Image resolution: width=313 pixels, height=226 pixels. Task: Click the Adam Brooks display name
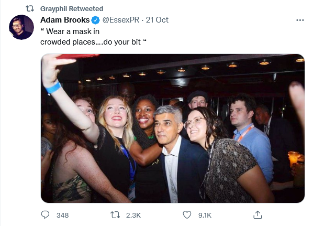(x=65, y=20)
